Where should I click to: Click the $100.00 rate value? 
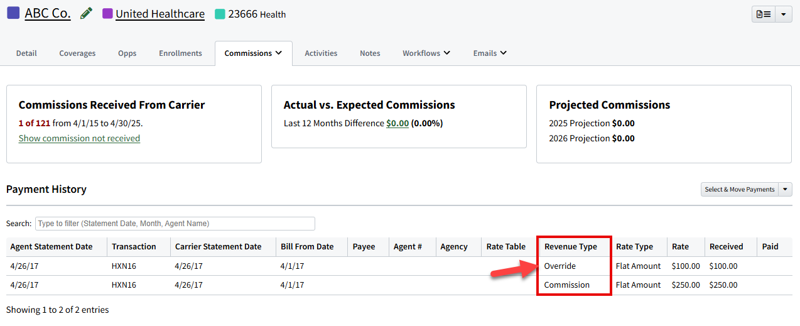(686, 266)
